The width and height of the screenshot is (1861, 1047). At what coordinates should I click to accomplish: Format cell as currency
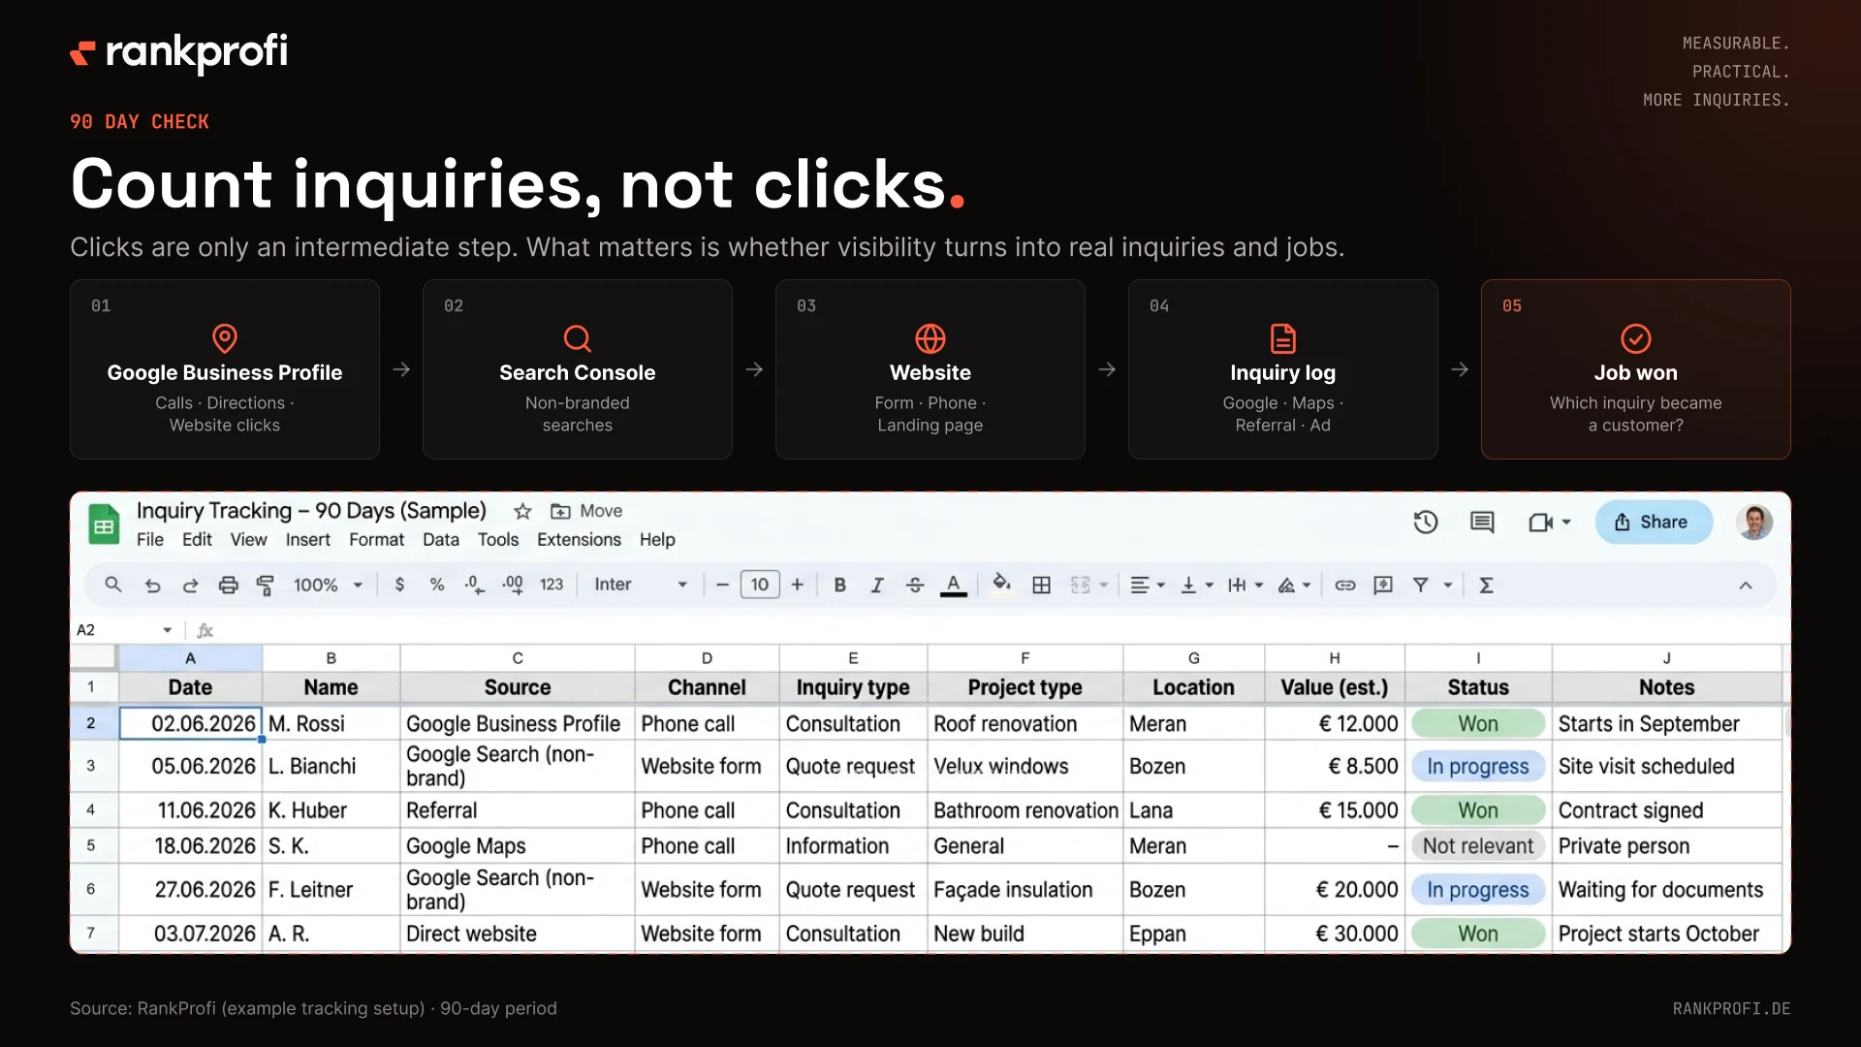pyautogui.click(x=399, y=585)
